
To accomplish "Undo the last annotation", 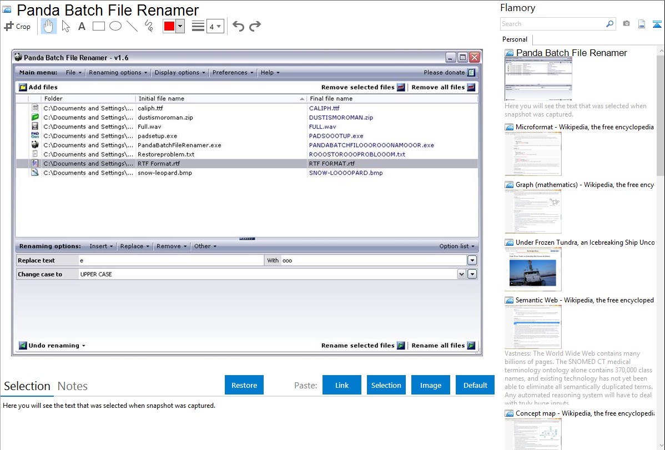I will 238,26.
